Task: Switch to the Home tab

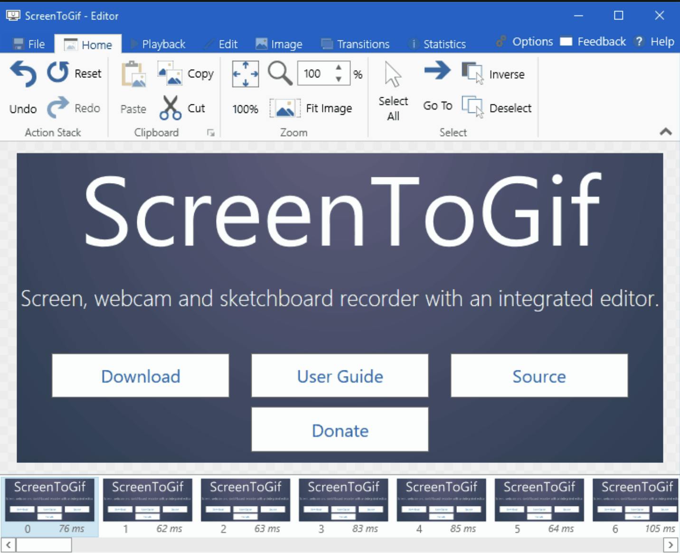Action: click(88, 44)
